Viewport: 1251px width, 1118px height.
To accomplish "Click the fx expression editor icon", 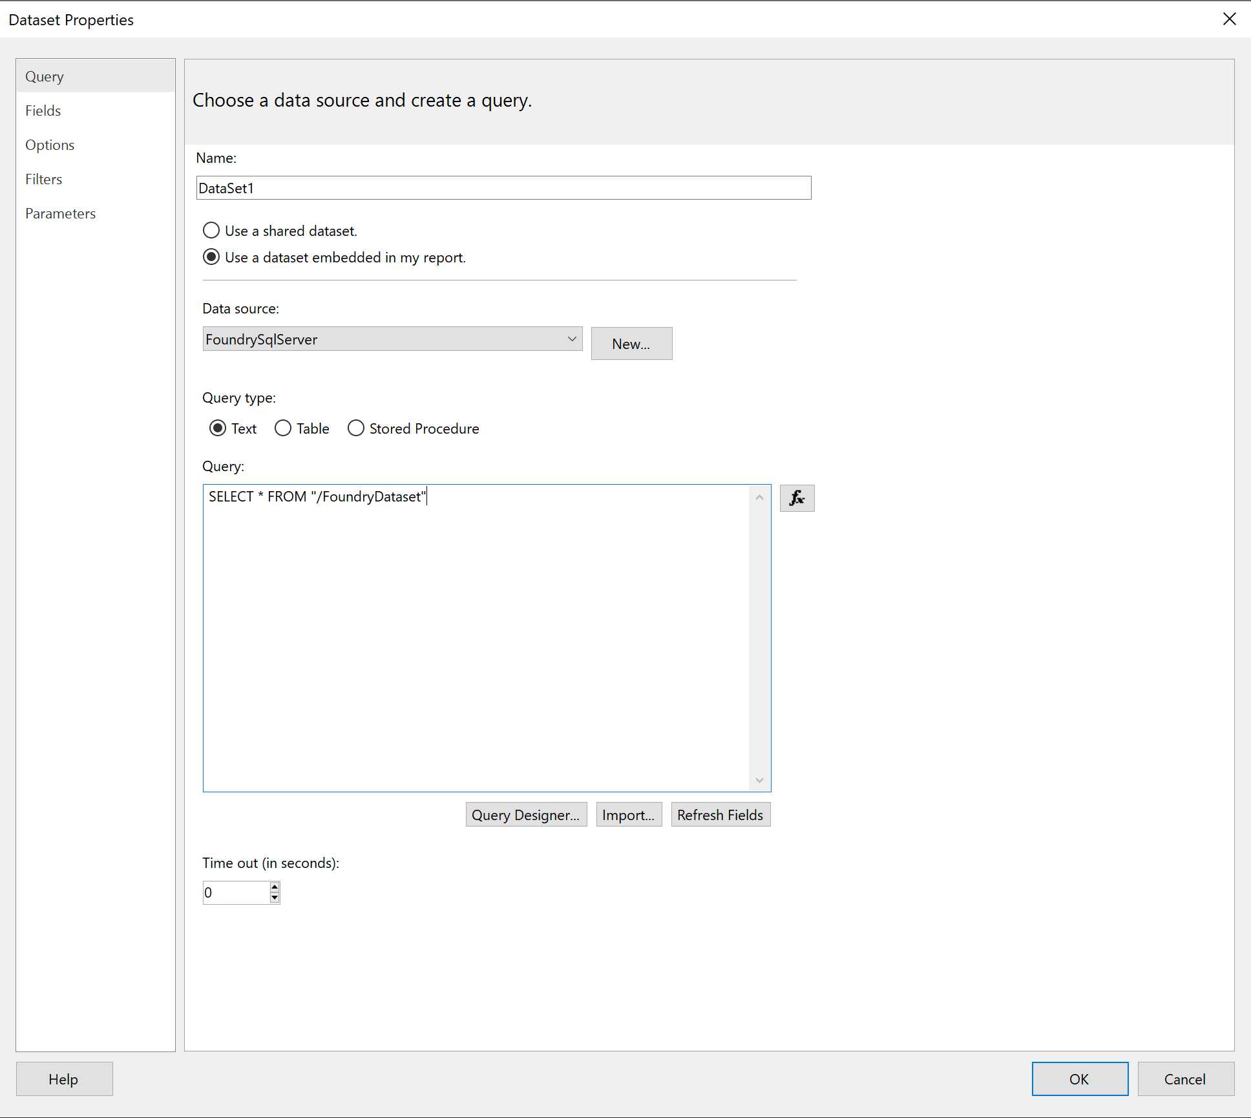I will click(x=797, y=498).
